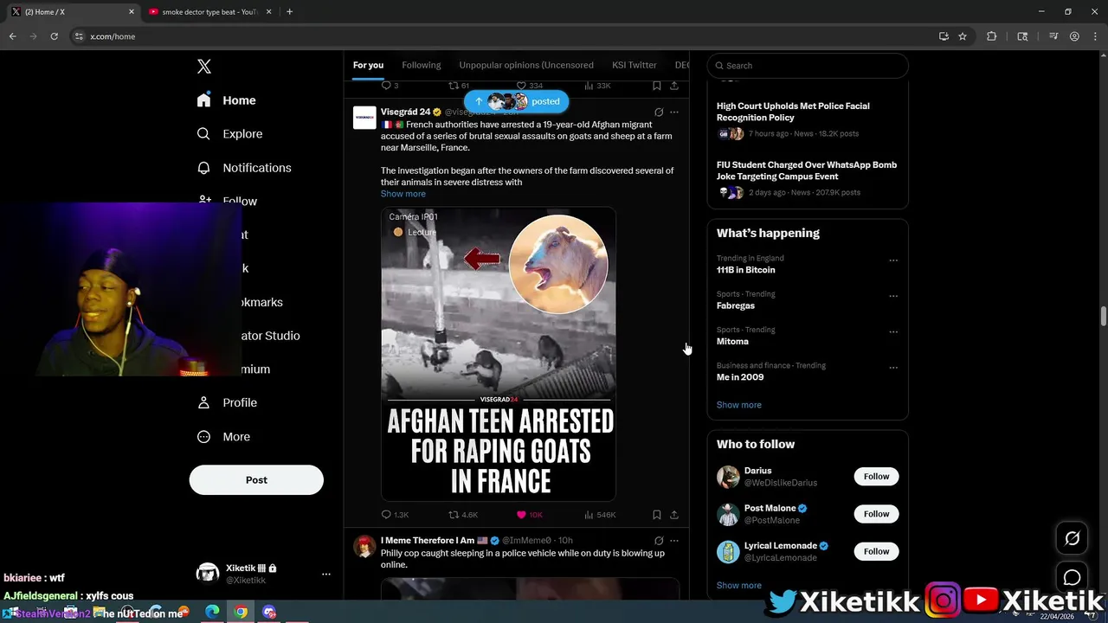Open more menu on I Meme Therefore post
Screen dimensions: 1108x623
[x=674, y=541]
